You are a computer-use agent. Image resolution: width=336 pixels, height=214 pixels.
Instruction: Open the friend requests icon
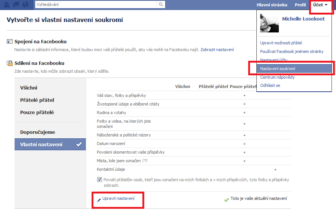(7, 4)
